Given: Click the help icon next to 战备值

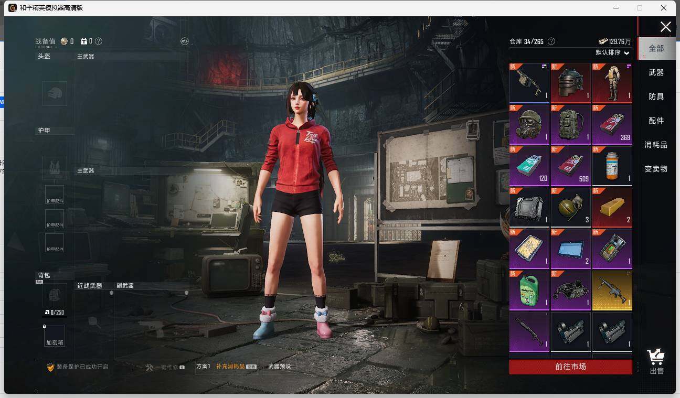Looking at the screenshot, I should 99,41.
